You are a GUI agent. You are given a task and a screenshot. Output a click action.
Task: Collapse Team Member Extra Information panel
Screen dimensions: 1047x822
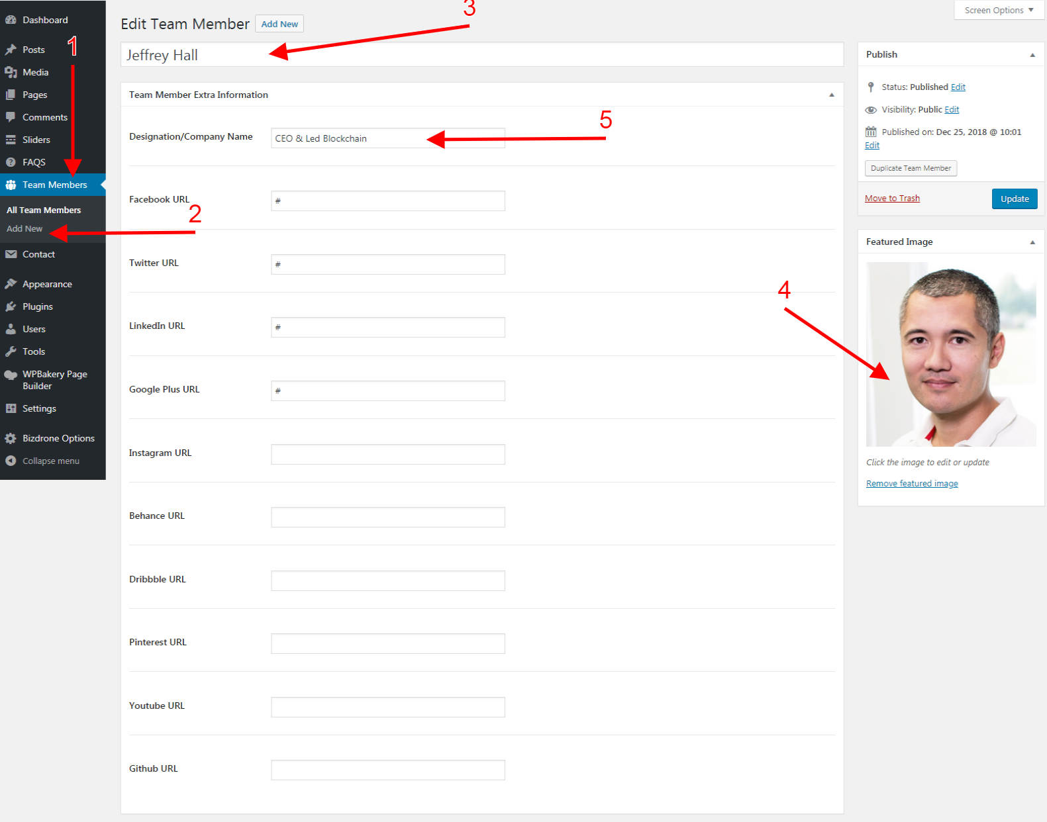832,95
